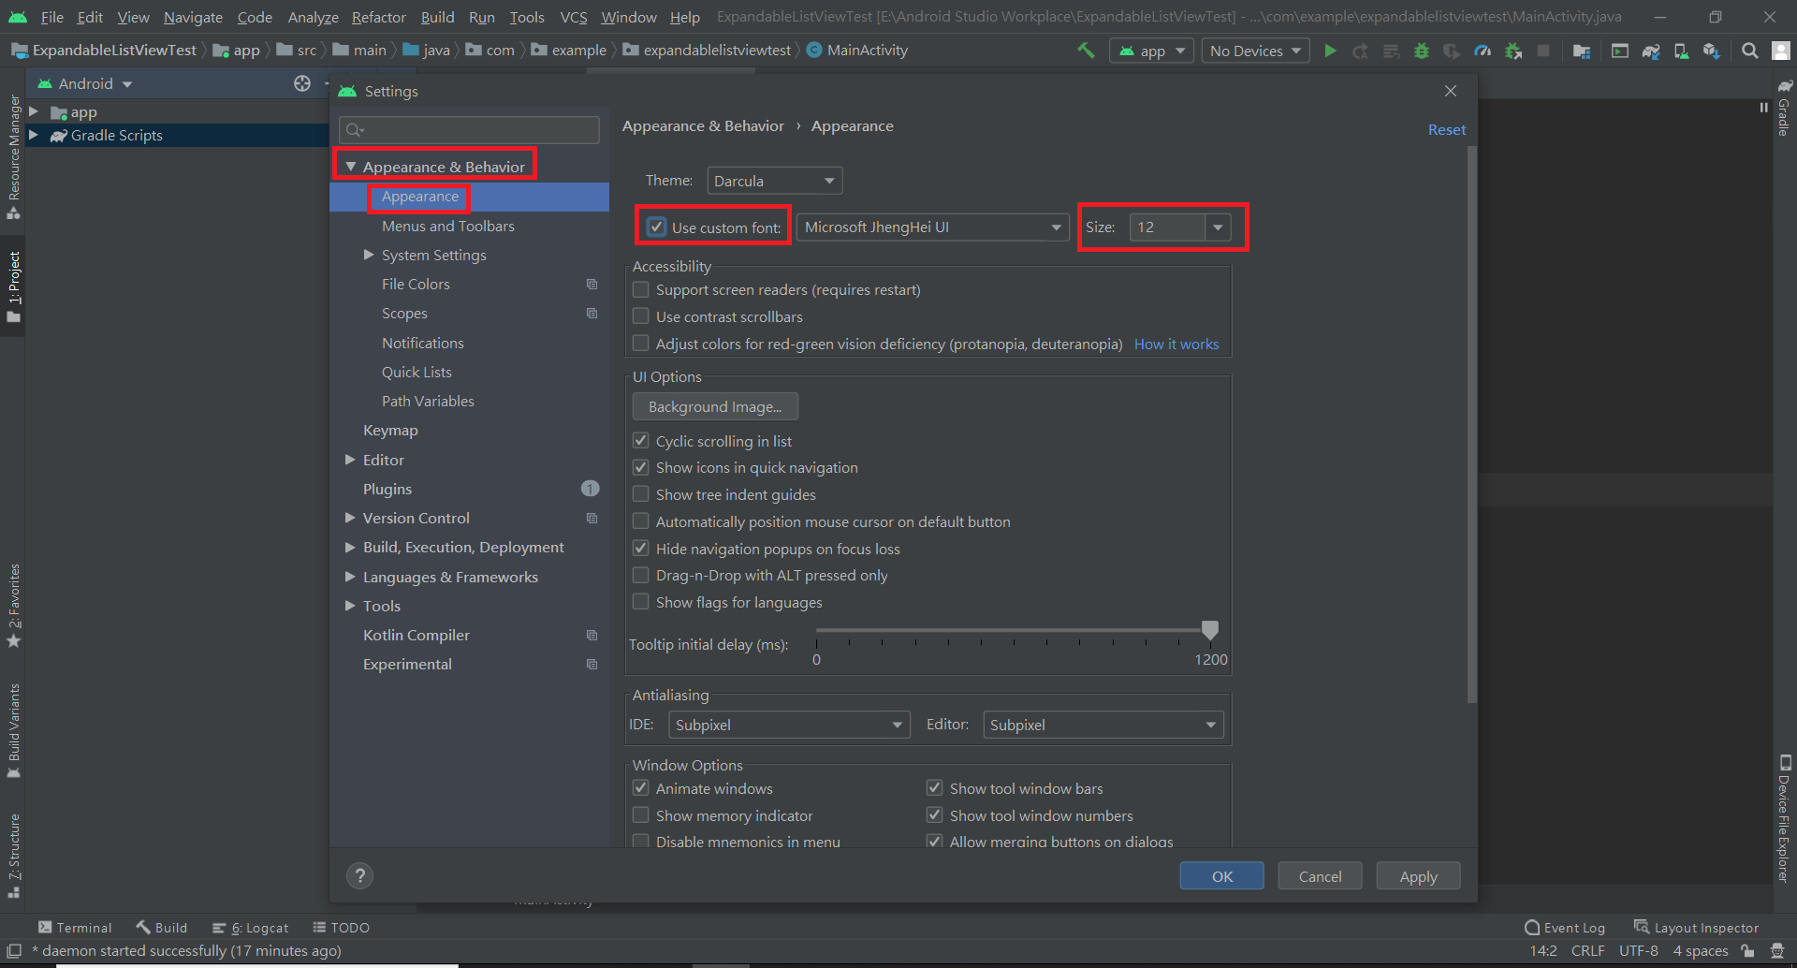Click the Background Image... button
This screenshot has width=1797, height=968.
point(715,406)
